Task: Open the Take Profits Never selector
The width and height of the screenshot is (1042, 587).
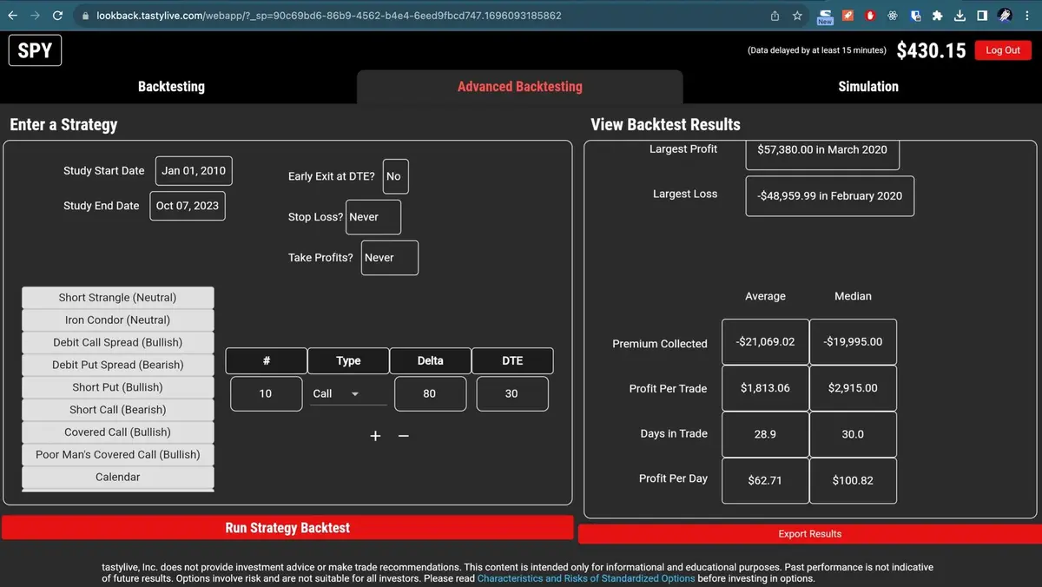Action: tap(389, 258)
